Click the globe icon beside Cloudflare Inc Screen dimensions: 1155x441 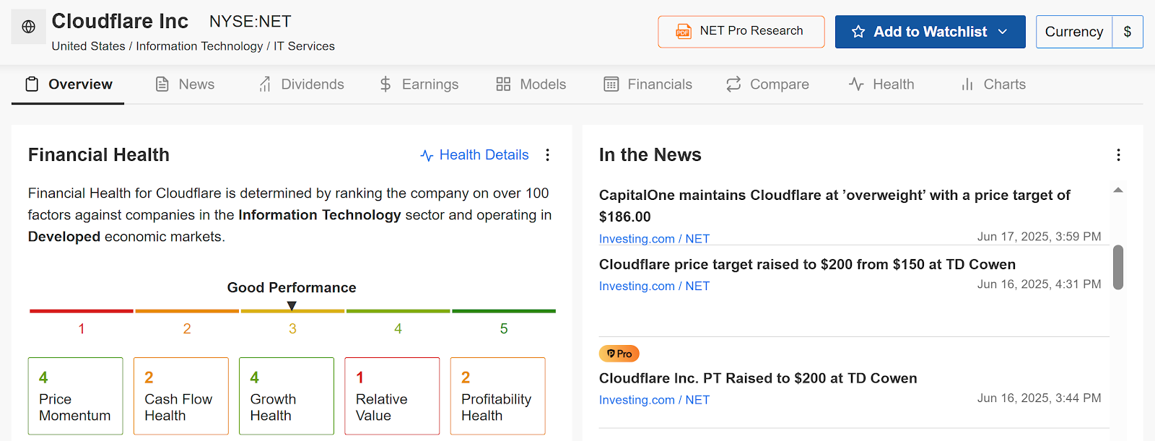(x=29, y=27)
